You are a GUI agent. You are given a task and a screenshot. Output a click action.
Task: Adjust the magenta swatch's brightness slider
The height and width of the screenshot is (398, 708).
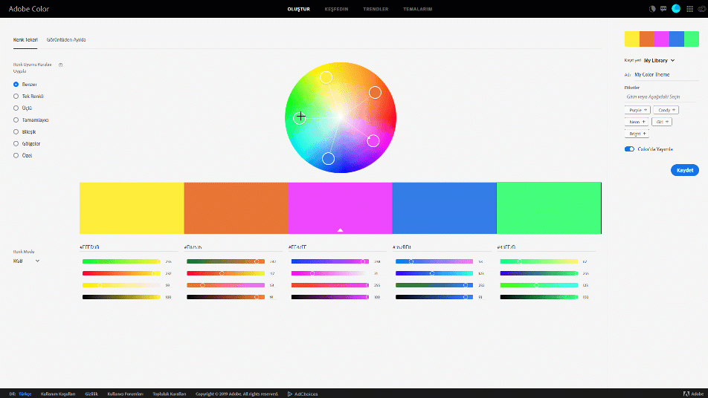point(330,297)
